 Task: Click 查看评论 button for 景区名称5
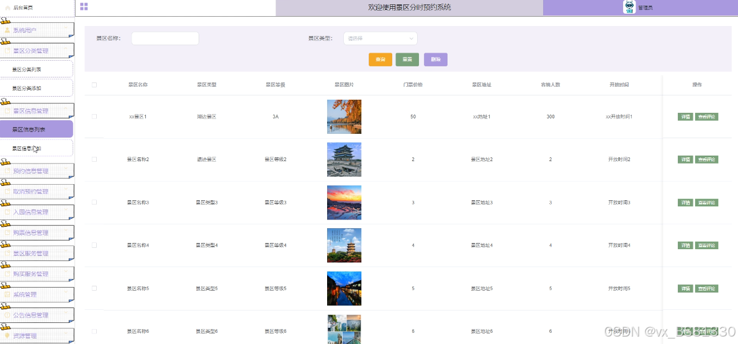(706, 289)
